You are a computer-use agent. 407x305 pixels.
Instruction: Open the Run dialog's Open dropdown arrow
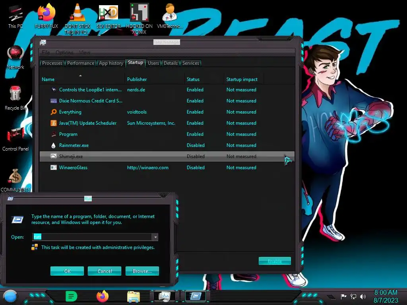(155, 237)
